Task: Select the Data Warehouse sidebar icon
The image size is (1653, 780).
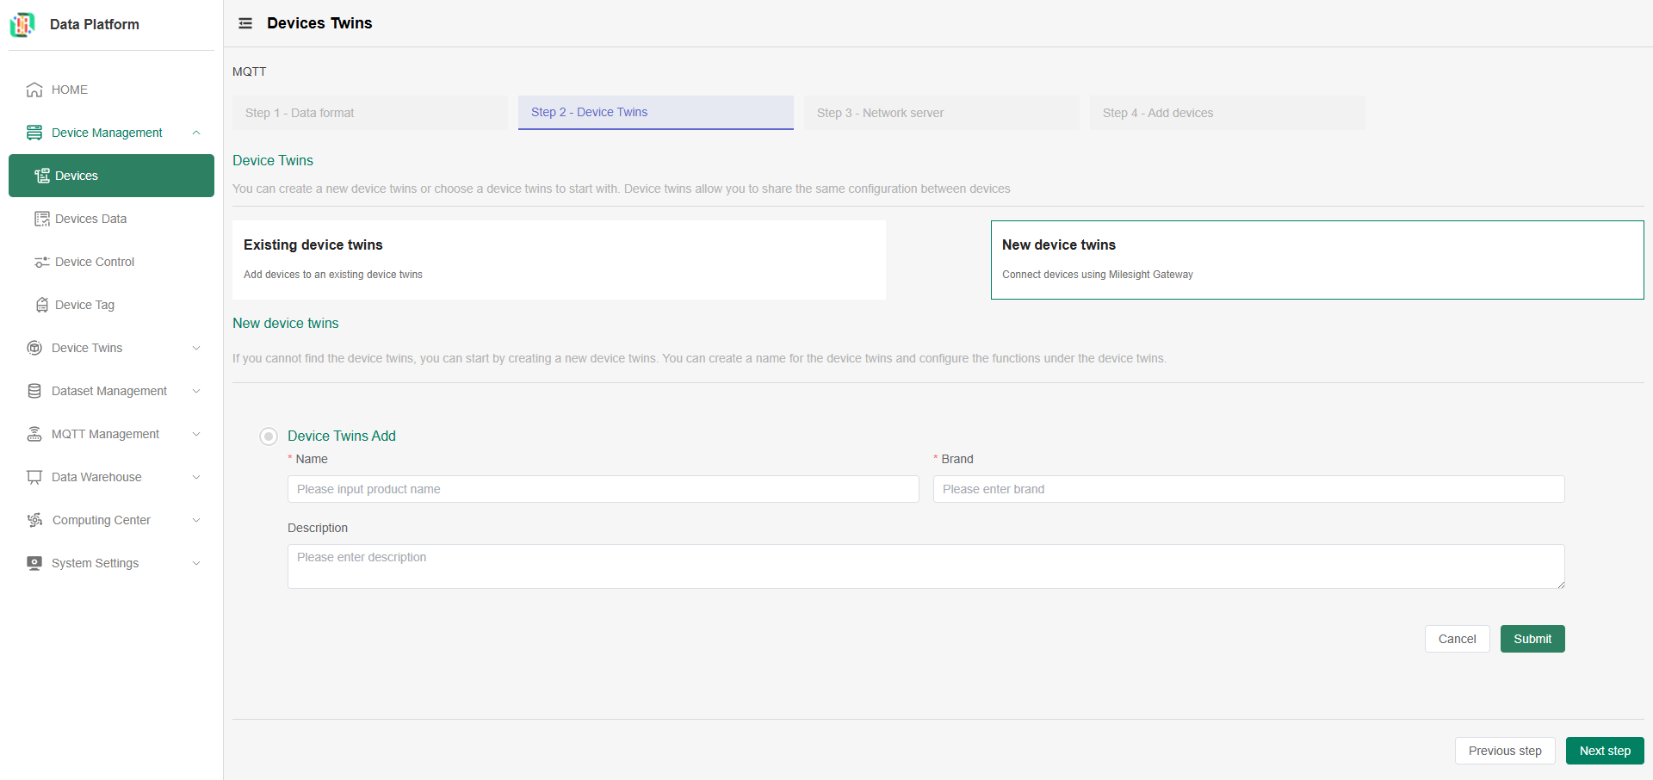Action: pyautogui.click(x=34, y=477)
